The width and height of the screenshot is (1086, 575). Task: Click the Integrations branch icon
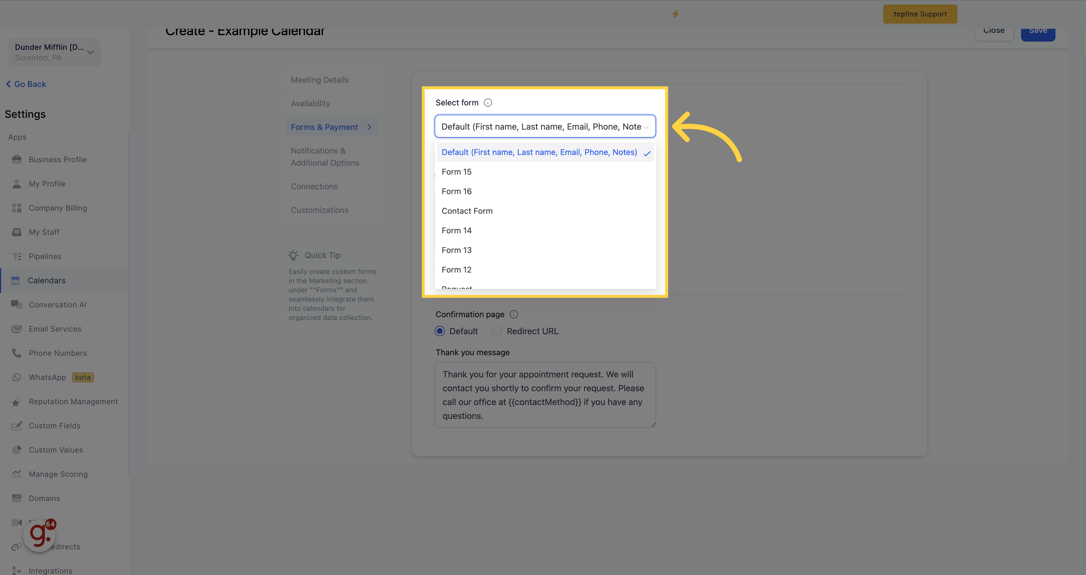coord(17,570)
